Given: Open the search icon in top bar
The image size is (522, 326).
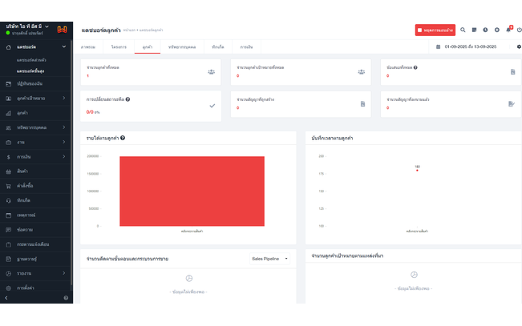Looking at the screenshot, I should (x=463, y=30).
